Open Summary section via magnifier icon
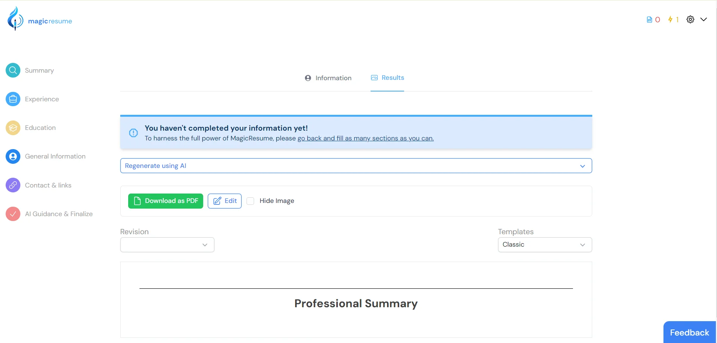717x343 pixels. (x=13, y=70)
